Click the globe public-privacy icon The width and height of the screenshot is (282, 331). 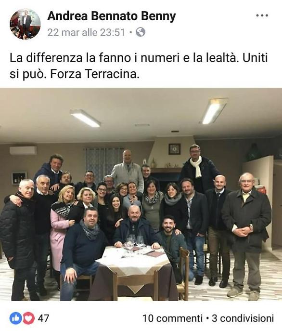[x=141, y=32]
